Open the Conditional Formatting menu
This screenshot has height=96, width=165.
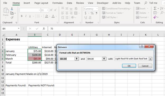[117, 8]
